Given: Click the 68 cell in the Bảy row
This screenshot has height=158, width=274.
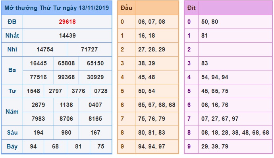Looking at the screenshot, I should pyautogui.click(x=55, y=147).
